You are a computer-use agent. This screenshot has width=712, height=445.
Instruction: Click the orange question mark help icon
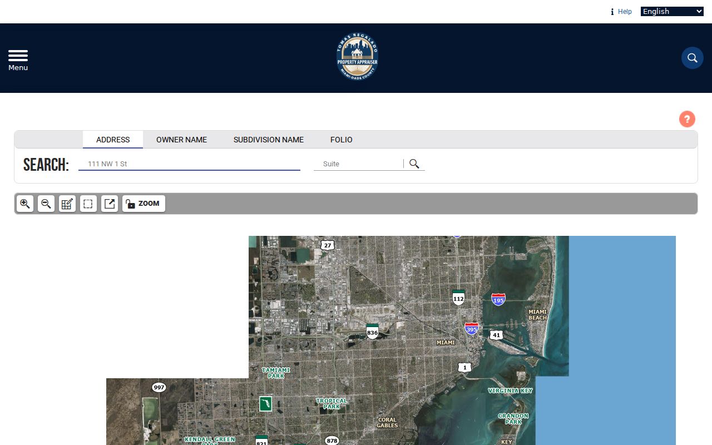pos(687,119)
